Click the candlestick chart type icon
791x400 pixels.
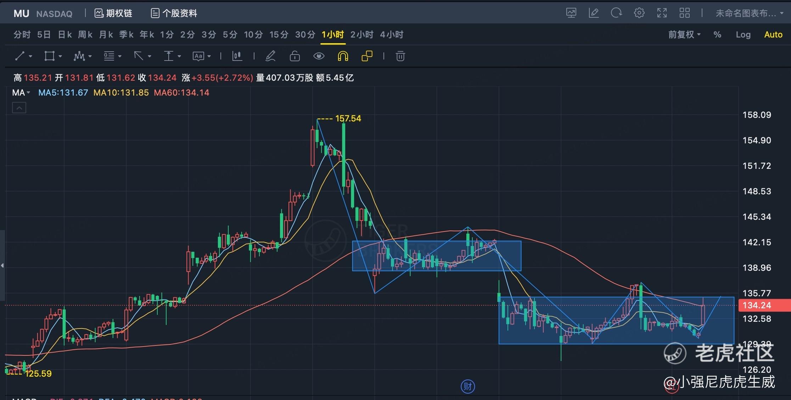point(237,56)
